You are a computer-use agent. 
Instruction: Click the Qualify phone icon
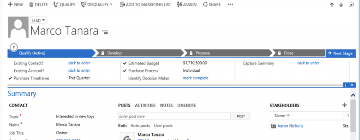56,4
